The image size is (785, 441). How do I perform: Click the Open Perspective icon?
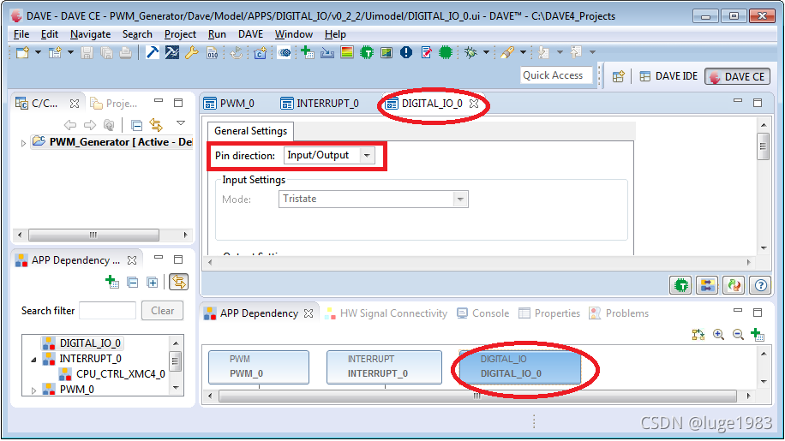click(x=619, y=76)
